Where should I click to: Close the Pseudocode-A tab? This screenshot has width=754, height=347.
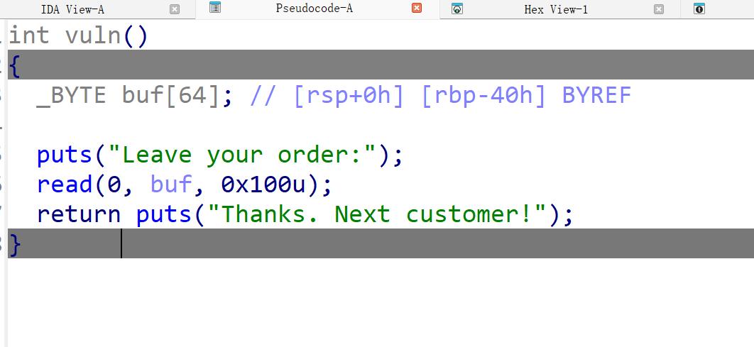417,8
